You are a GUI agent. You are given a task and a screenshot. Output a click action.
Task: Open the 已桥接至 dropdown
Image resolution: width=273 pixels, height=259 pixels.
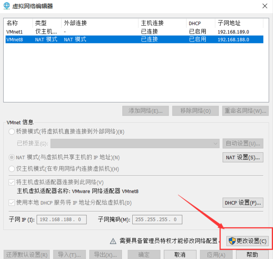[135, 143]
